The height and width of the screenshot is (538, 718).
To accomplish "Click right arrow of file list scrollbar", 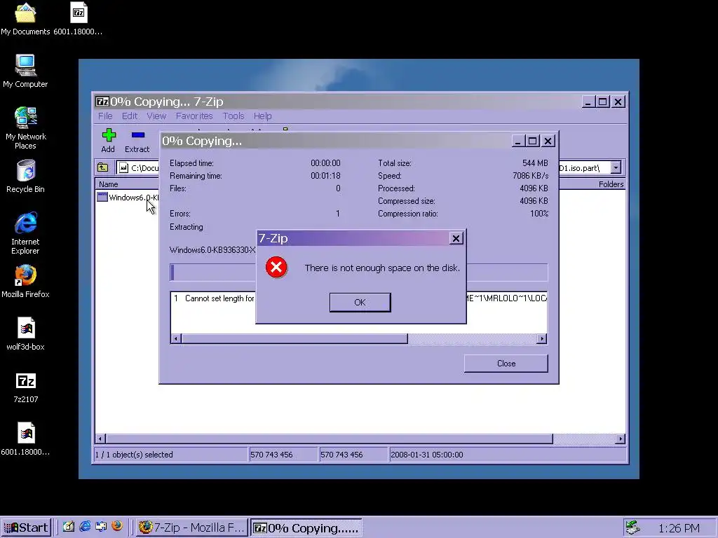I will (620, 439).
